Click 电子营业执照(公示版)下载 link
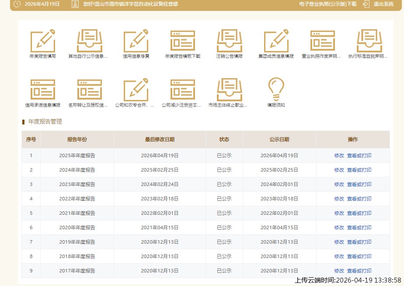The width and height of the screenshot is (404, 286). [x=328, y=4]
